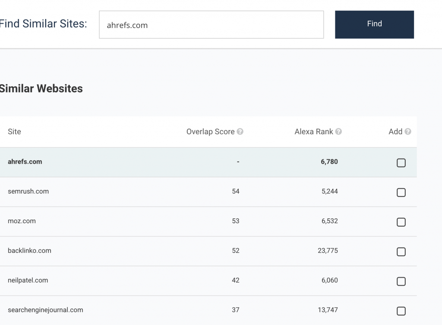Click the help icon beside Alexa Rank
442x325 pixels.
[338, 132]
